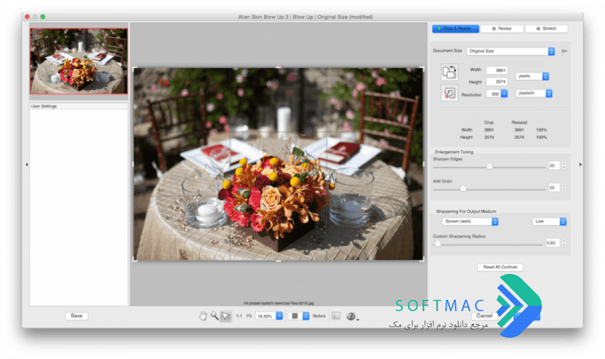Set zoom to 1:1
Image resolution: width=605 pixels, height=359 pixels.
239,316
